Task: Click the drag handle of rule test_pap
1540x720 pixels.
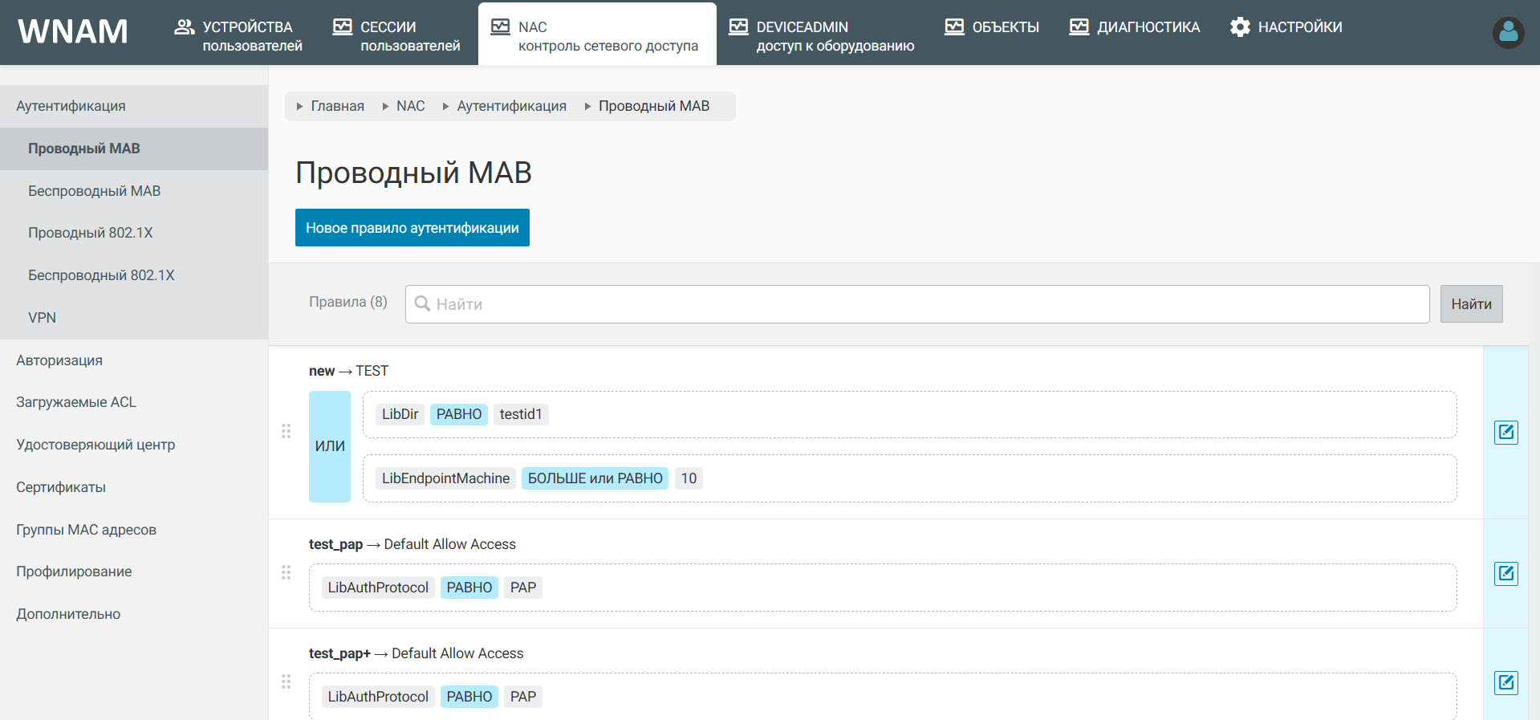Action: click(x=286, y=572)
